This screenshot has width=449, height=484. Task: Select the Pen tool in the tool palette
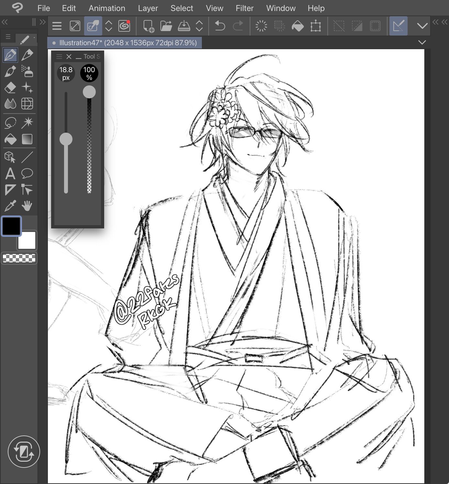(x=10, y=55)
